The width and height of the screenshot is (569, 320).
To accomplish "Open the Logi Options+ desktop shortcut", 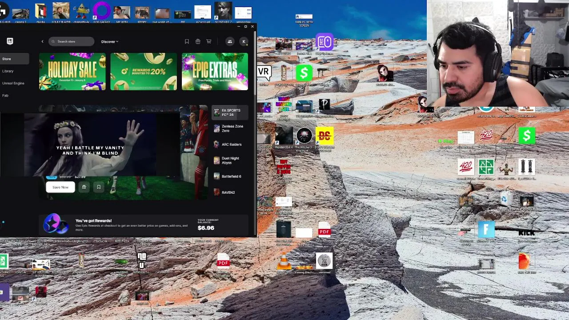I will pos(324,45).
